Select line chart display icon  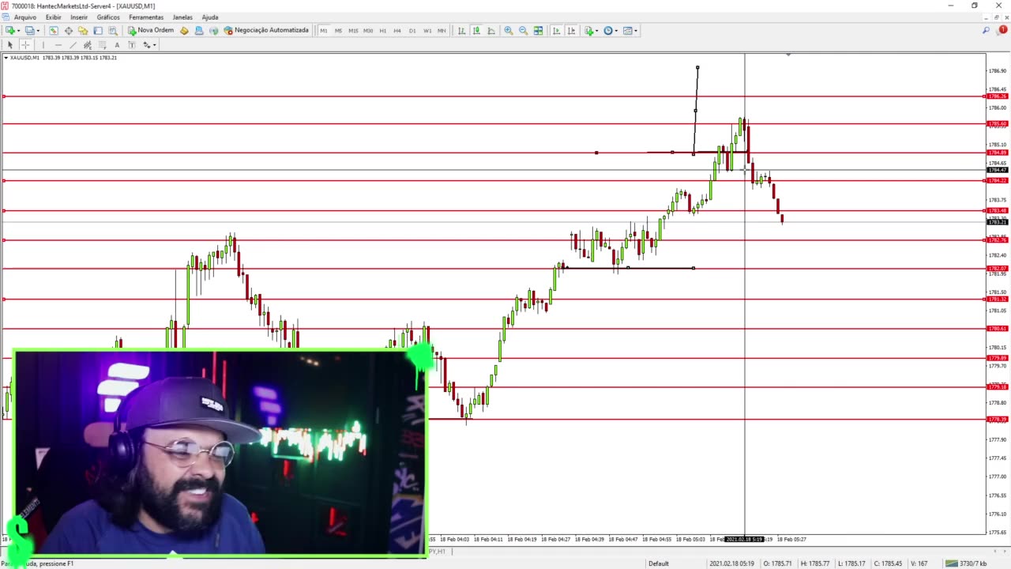(x=491, y=31)
